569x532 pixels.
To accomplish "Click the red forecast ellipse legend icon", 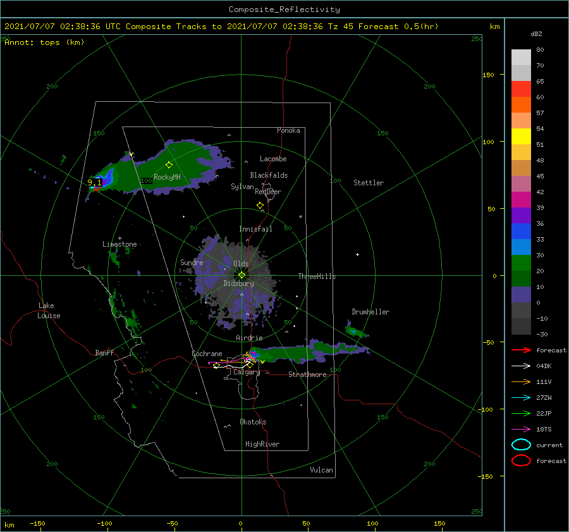I will pyautogui.click(x=521, y=461).
